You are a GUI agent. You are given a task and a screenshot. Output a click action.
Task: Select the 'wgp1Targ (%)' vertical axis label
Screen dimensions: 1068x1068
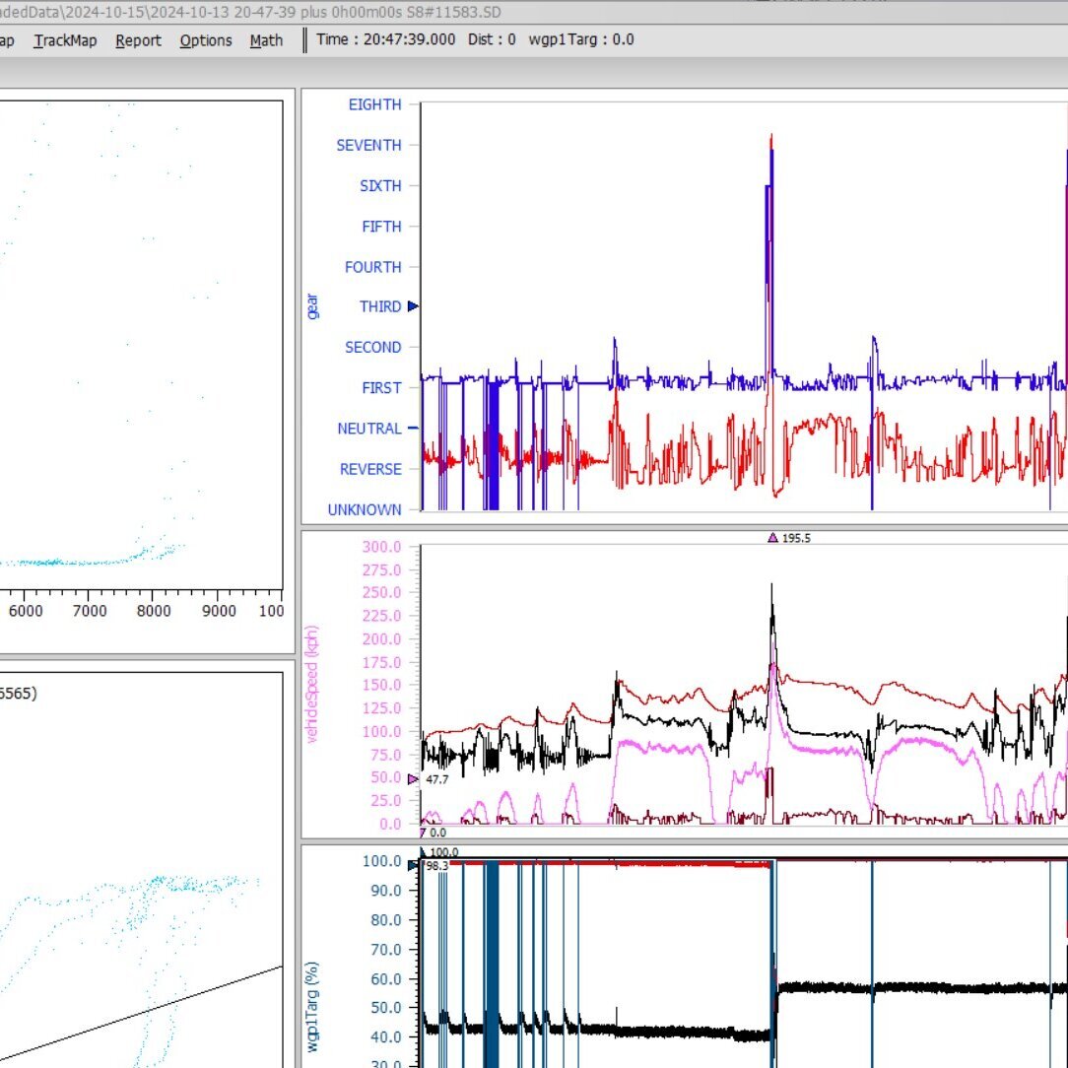pos(312,1006)
